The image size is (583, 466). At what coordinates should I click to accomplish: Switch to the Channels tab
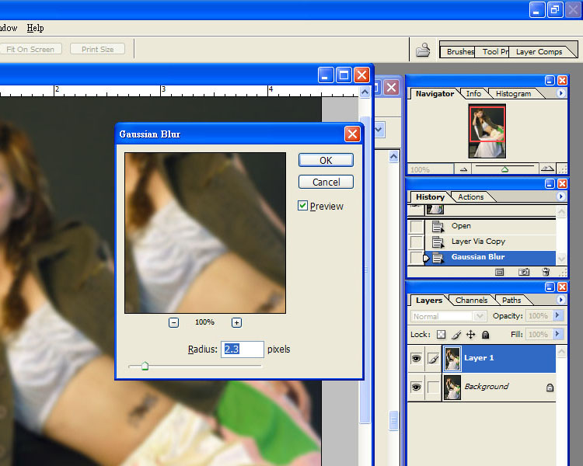pos(471,300)
